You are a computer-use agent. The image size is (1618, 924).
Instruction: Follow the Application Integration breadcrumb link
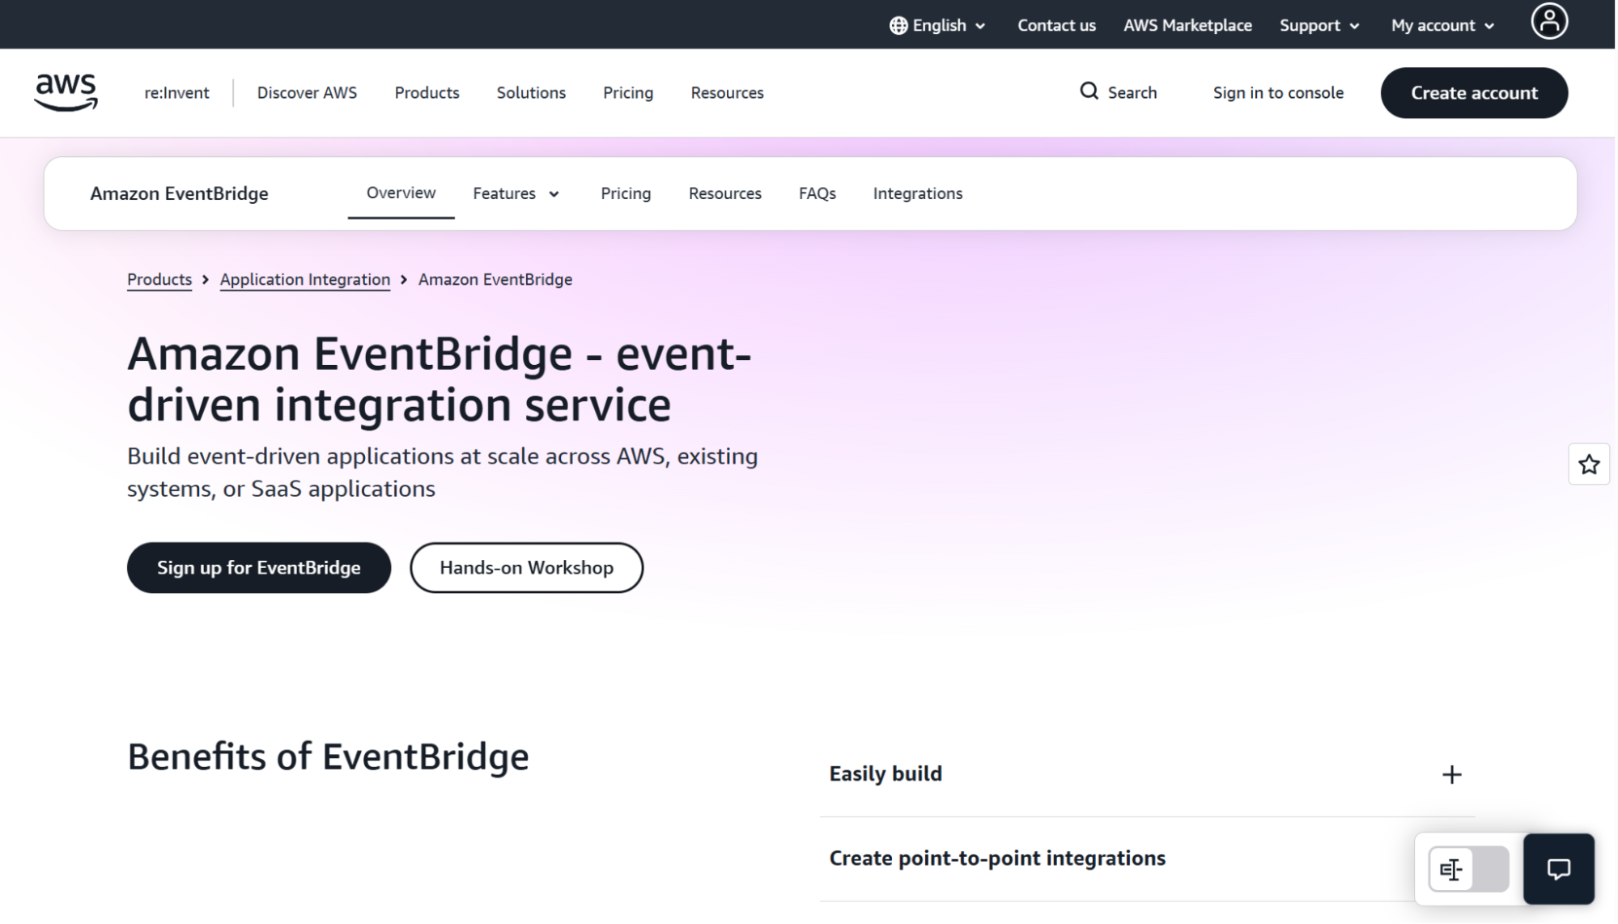click(305, 279)
